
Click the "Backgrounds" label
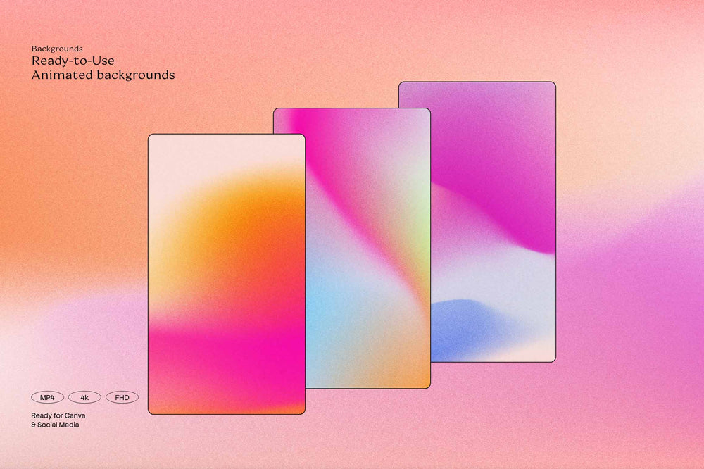(56, 48)
